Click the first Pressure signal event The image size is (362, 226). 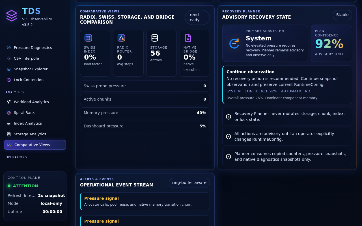[x=145, y=201]
